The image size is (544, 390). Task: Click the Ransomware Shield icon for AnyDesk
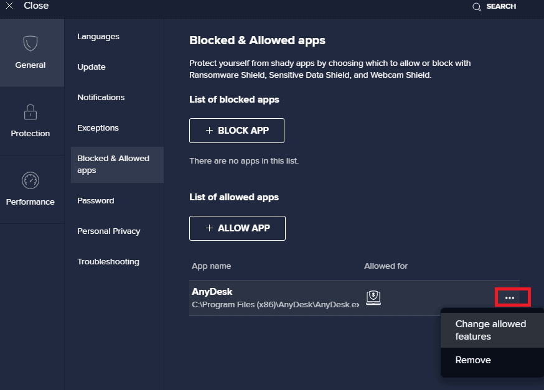(x=373, y=298)
